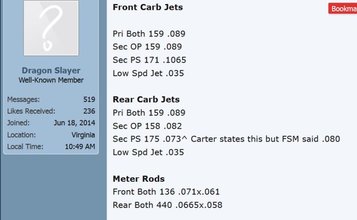Open the 236 likes received count
The height and width of the screenshot is (220, 357).
pos(89,111)
